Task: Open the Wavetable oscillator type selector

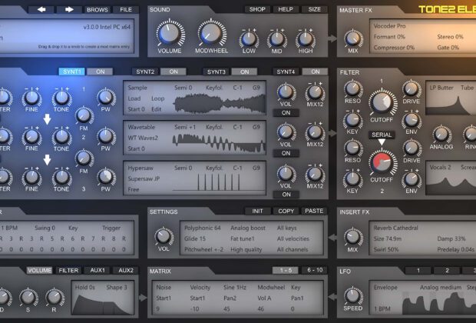Action: point(141,127)
